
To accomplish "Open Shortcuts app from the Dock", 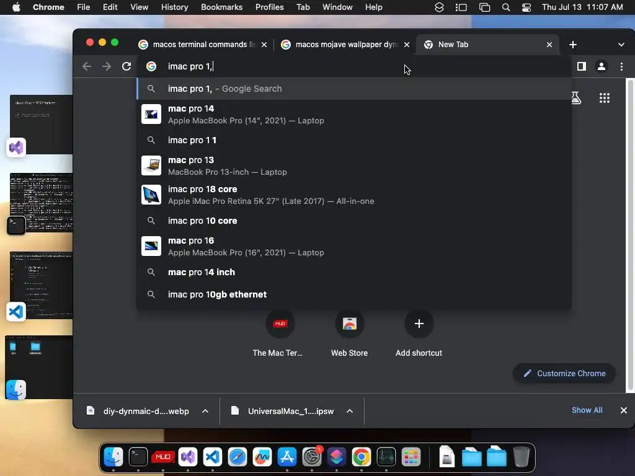I will pyautogui.click(x=337, y=457).
